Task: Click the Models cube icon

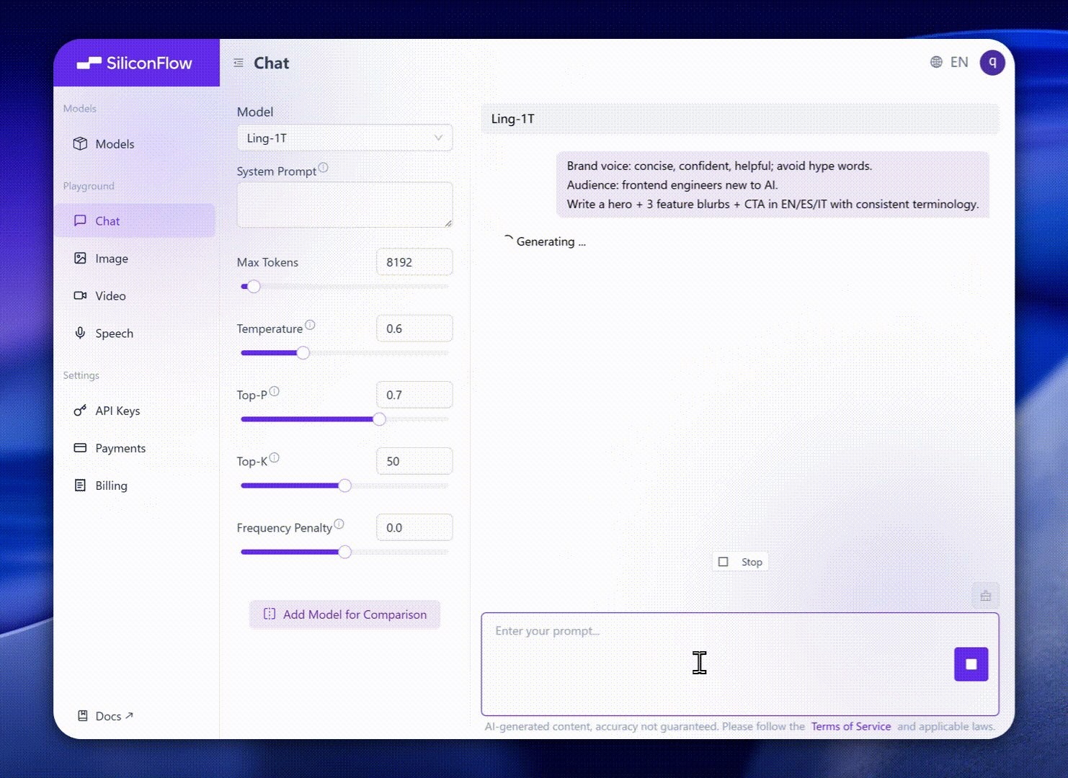Action: (80, 143)
